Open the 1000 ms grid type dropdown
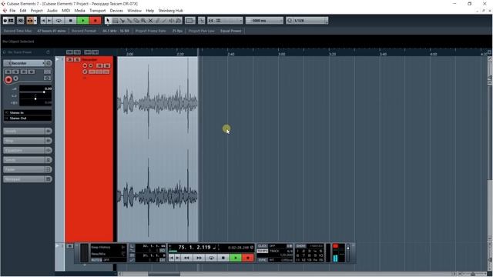 (264, 21)
